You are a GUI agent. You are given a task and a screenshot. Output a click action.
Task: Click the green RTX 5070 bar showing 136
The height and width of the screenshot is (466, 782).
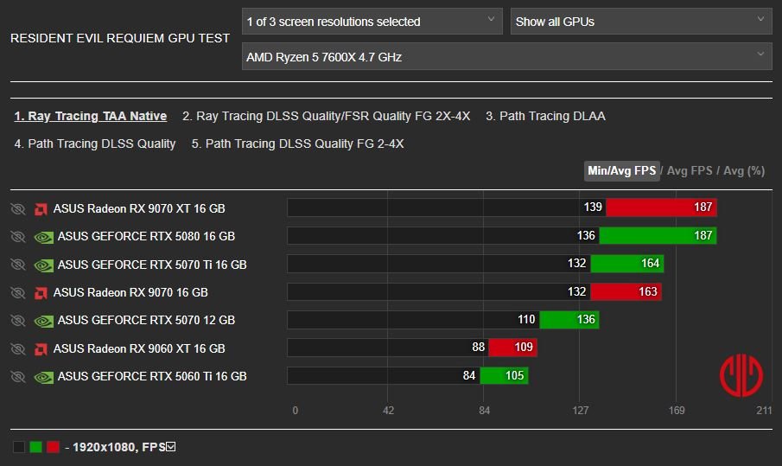click(569, 319)
